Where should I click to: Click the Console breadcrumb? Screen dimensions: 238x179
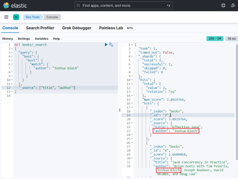click(x=52, y=17)
